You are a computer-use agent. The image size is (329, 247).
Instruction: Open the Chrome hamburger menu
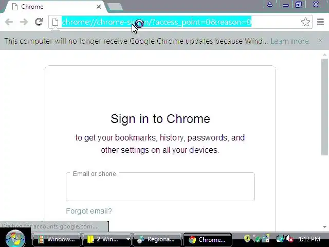point(320,22)
